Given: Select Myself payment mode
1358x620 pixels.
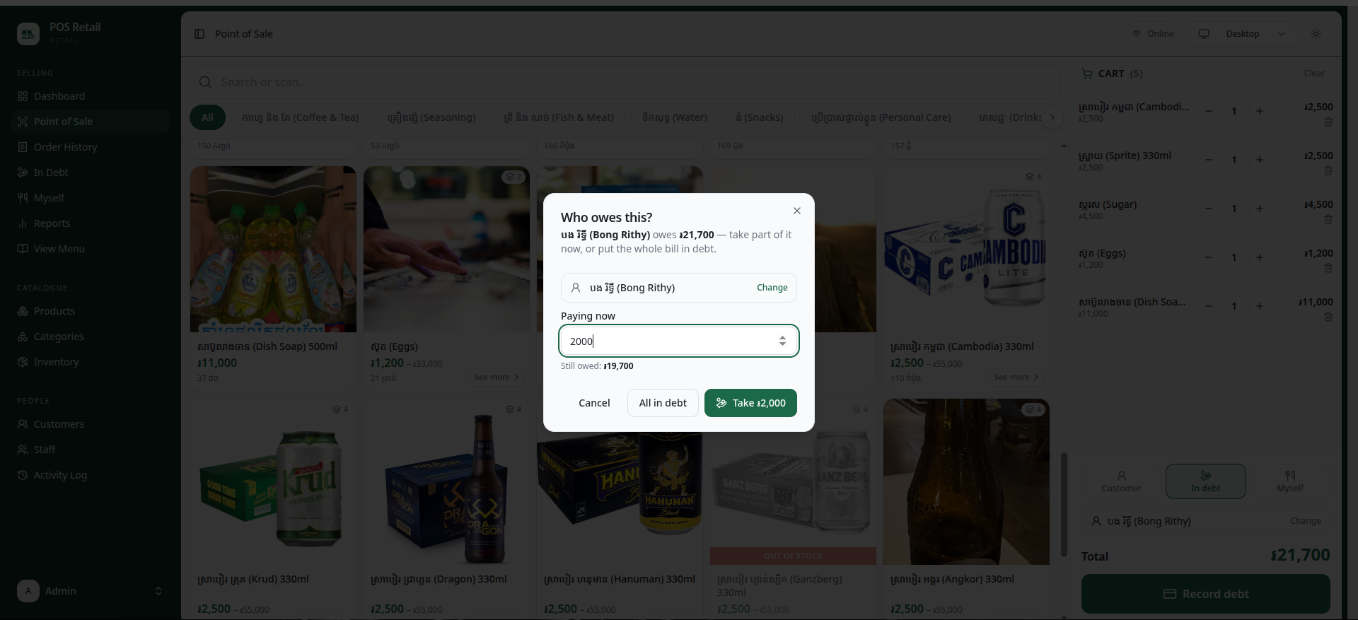Looking at the screenshot, I should (1290, 481).
